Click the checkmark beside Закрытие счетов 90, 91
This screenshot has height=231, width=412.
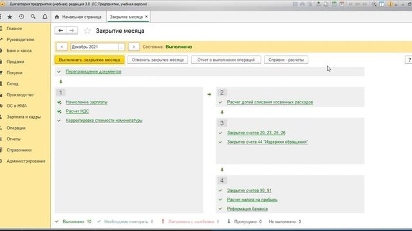click(x=220, y=191)
